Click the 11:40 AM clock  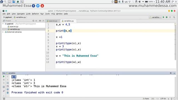(163, 2)
